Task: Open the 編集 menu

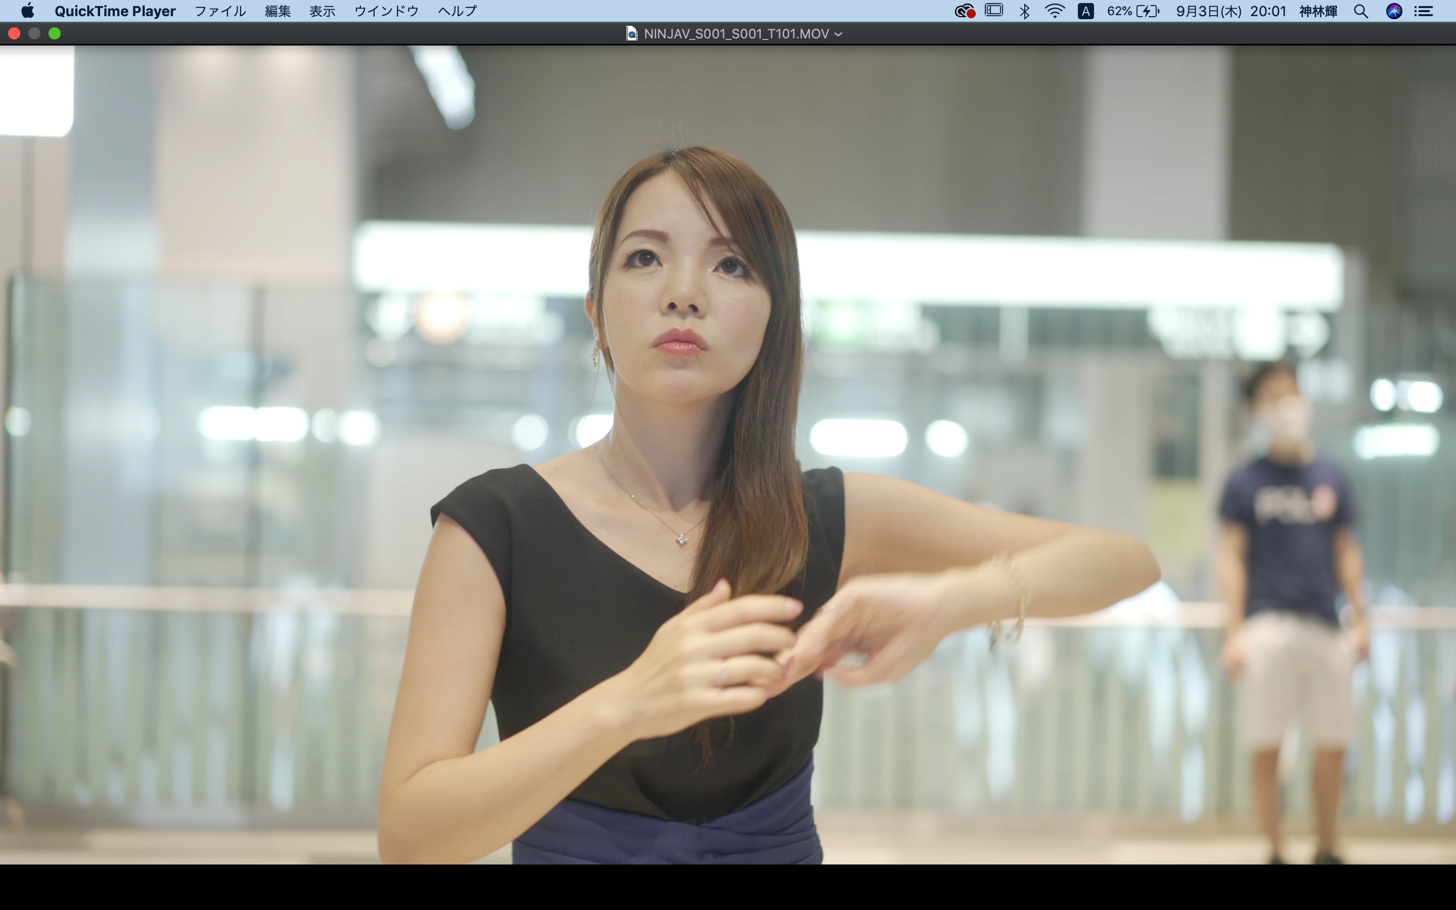Action: pyautogui.click(x=278, y=11)
